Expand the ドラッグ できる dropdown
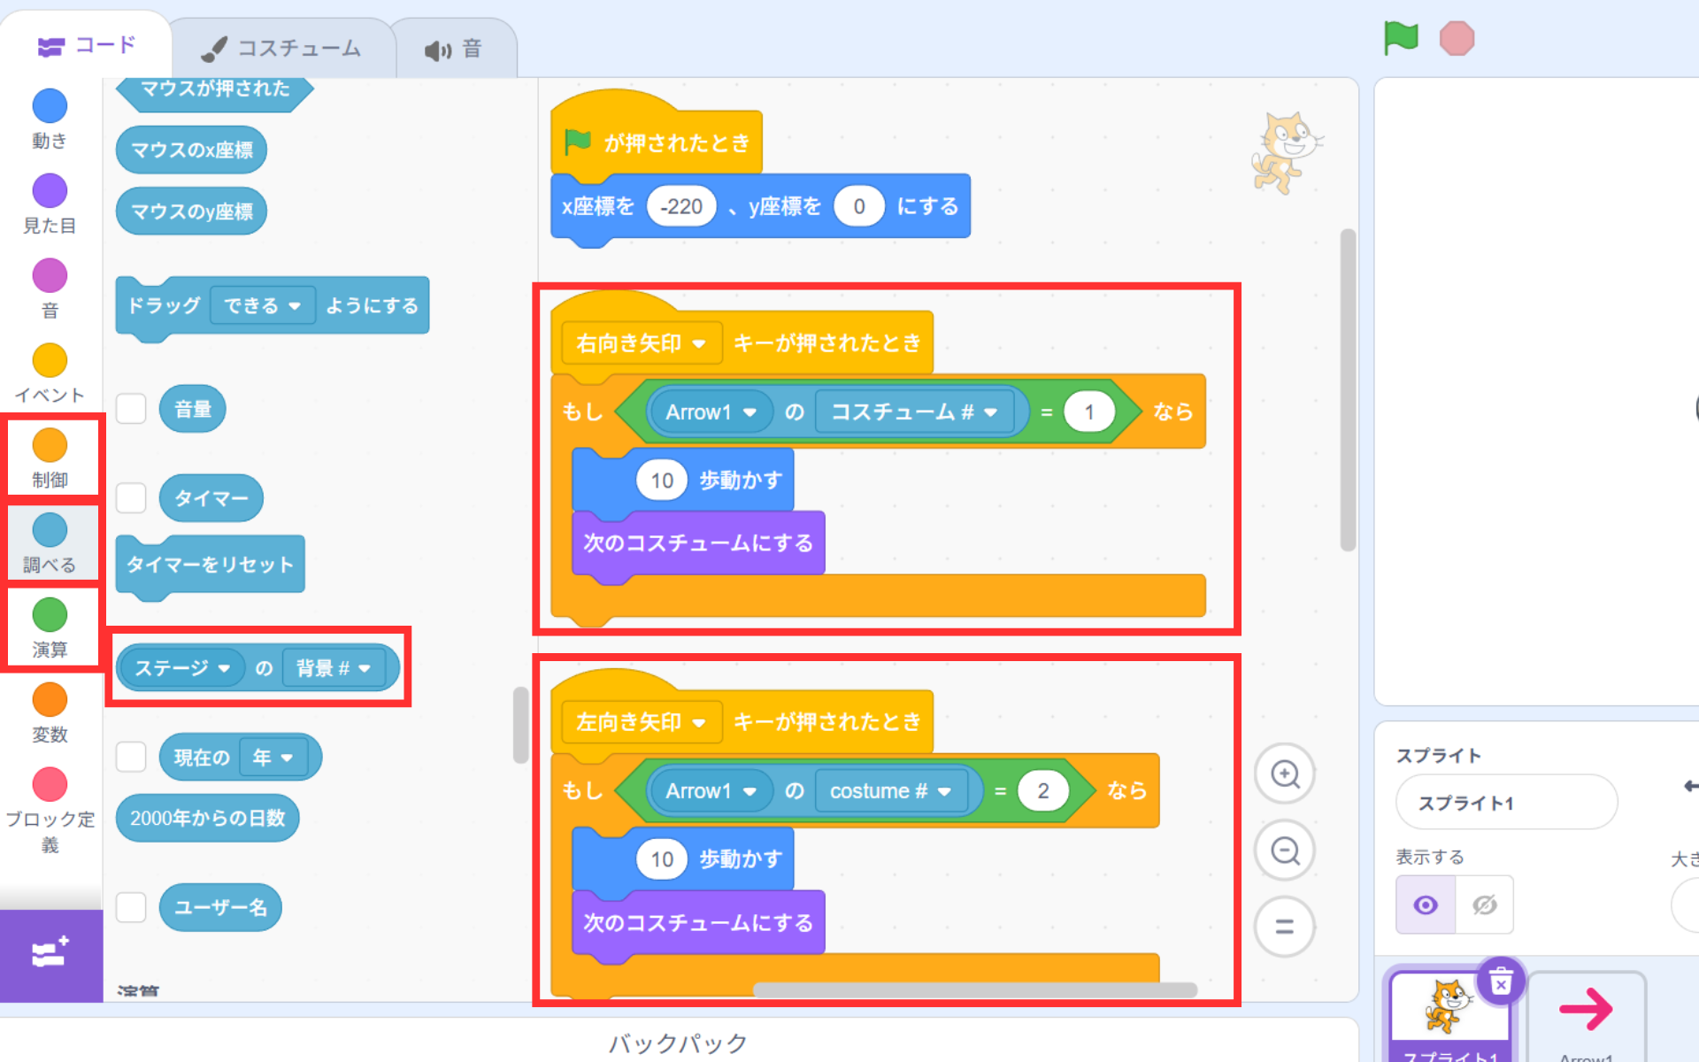1699x1062 pixels. coord(263,305)
